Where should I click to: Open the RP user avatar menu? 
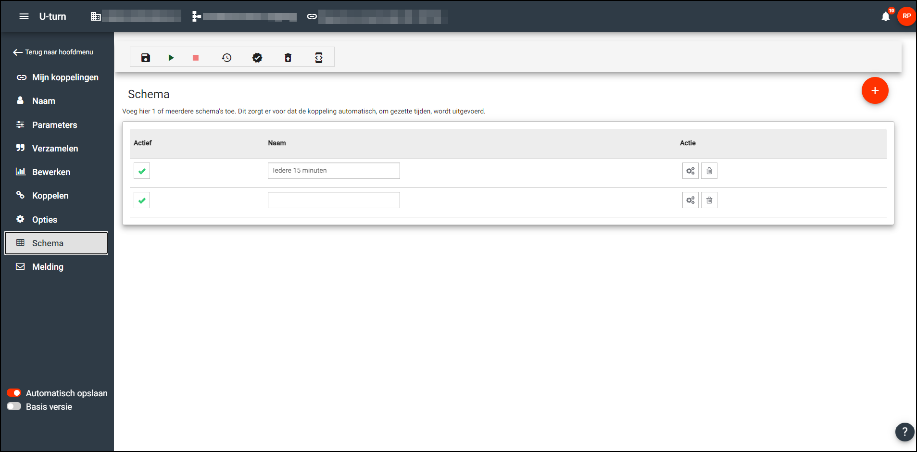click(906, 16)
